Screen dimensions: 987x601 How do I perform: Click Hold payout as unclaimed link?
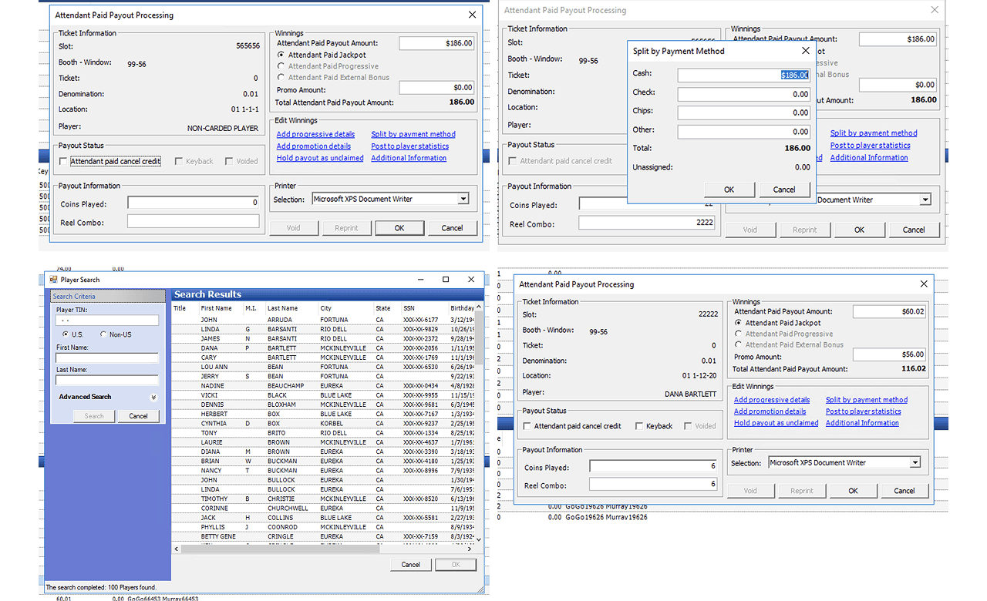point(319,157)
